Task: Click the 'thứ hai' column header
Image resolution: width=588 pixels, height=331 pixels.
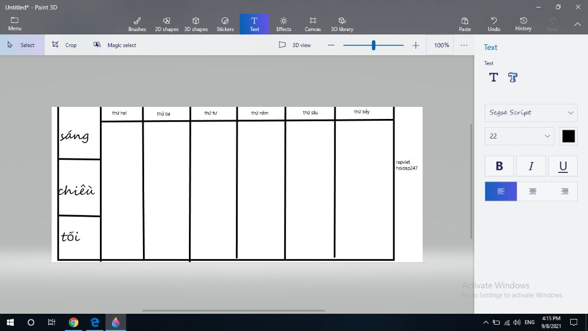Action: tap(119, 113)
